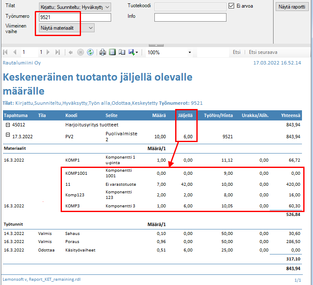This screenshot has height=285, width=313.
Task: Click 'Etsi' search link
Action: tap(237, 52)
